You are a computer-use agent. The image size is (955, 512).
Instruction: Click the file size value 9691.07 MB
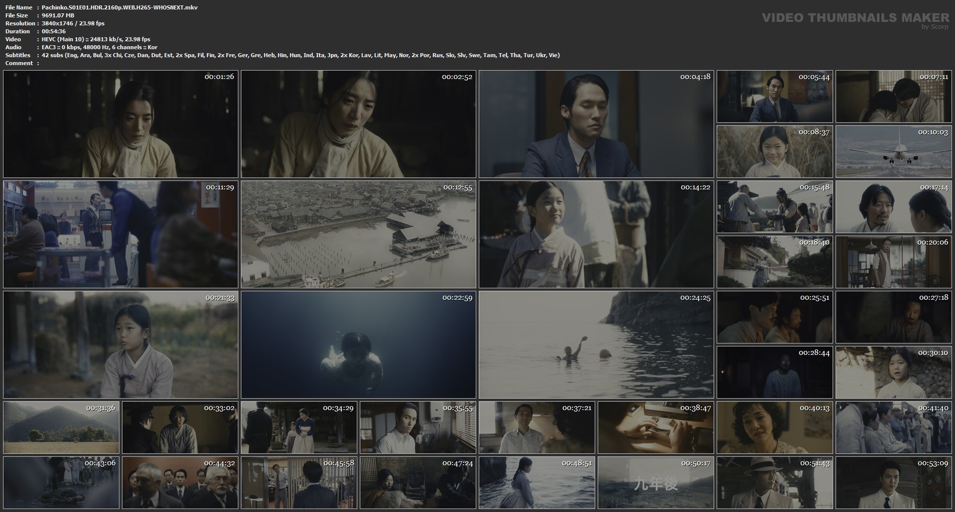(58, 15)
